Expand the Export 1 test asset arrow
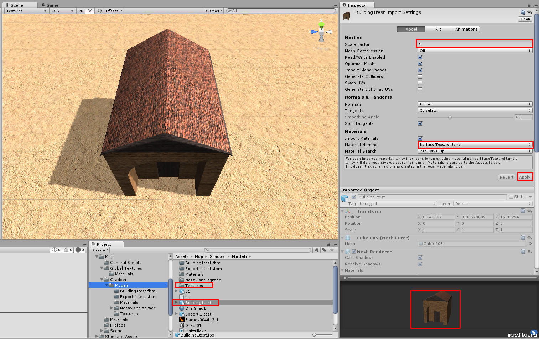The image size is (539, 339). (x=176, y=314)
